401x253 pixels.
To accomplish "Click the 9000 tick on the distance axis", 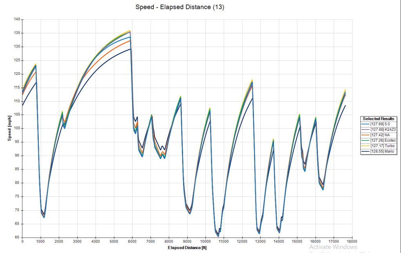I will point(187,242).
